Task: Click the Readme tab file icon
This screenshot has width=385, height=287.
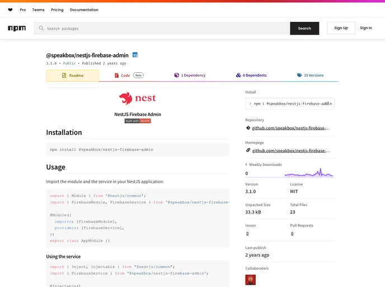Action: click(x=64, y=76)
